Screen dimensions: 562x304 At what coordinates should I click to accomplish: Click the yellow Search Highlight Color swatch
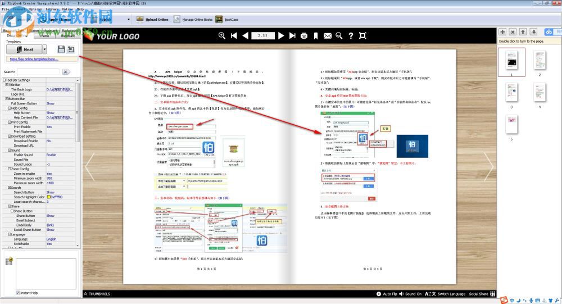point(48,197)
